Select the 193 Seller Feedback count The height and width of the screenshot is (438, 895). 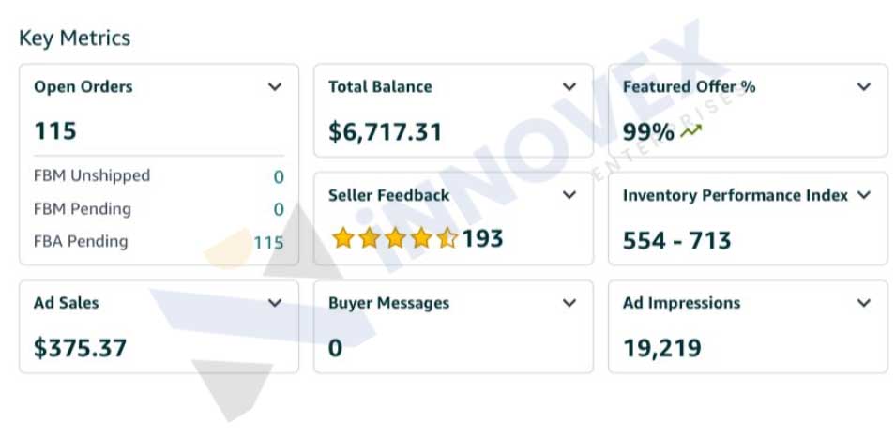coord(483,239)
